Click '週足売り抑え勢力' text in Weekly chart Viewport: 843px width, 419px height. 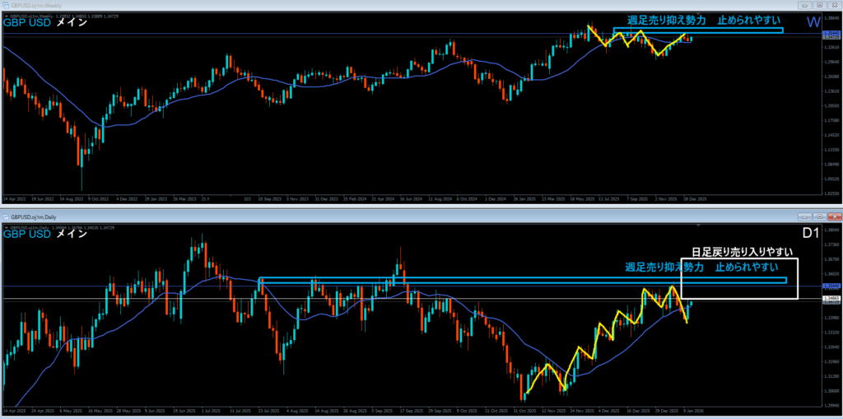point(665,21)
